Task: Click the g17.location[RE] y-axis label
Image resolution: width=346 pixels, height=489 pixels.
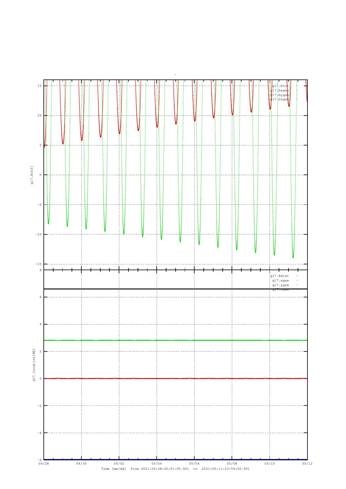Action: (34, 365)
